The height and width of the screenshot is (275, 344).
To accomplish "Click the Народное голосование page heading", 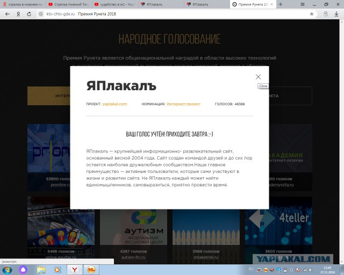I will click(x=170, y=39).
